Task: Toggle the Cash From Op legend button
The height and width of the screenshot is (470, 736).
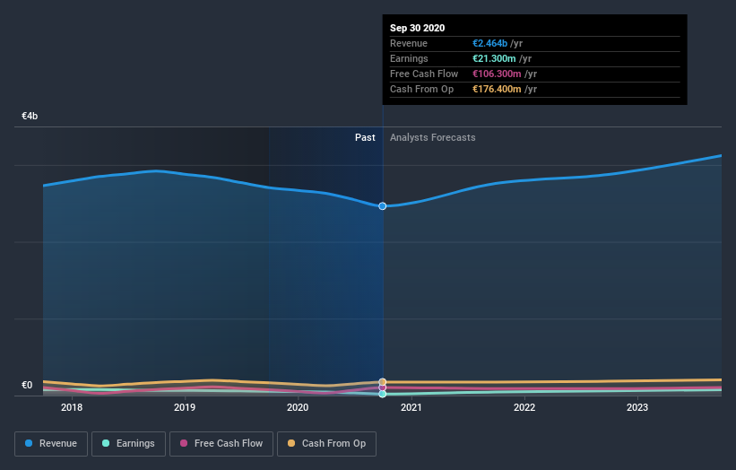Action: 326,444
